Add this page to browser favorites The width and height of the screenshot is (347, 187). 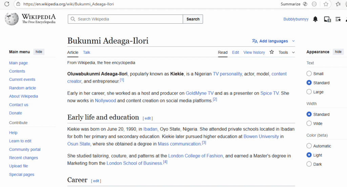[326, 4]
